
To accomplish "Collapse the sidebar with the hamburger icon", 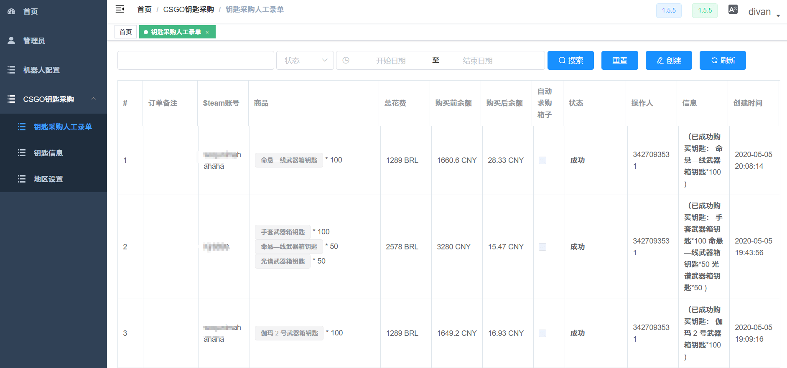I will point(120,9).
